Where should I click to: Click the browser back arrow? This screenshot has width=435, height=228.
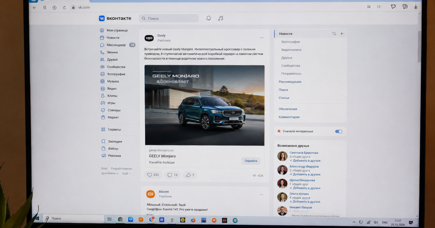click(35, 8)
